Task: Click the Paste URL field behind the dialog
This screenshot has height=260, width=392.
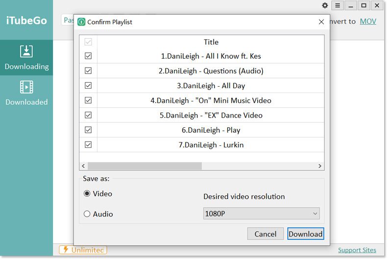Action: [68, 20]
